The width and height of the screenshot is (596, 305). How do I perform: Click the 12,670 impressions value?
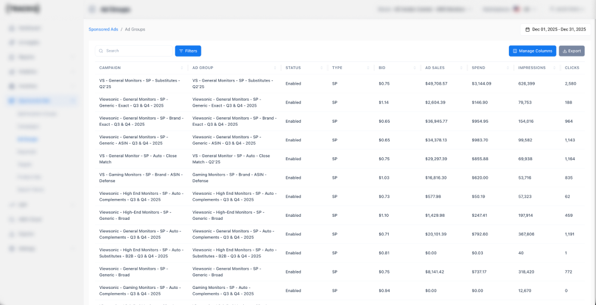pos(524,291)
